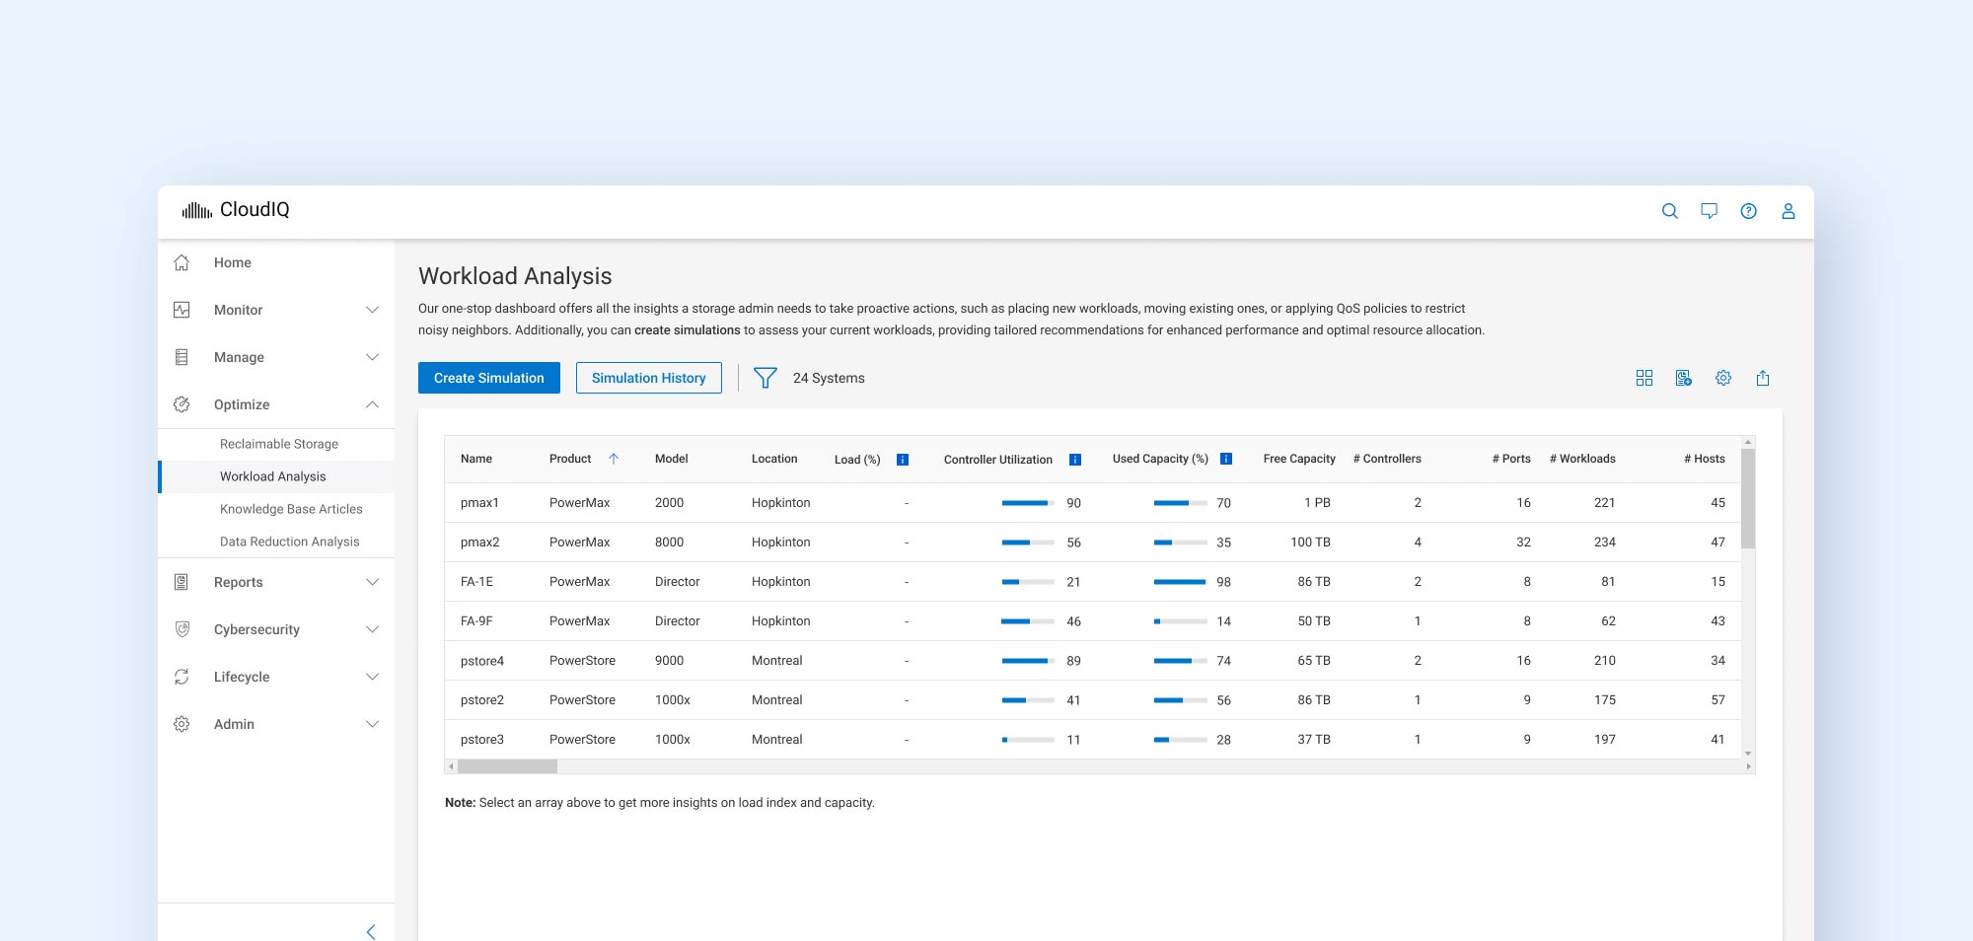
Task: Sort table by Product column header
Action: click(570, 459)
